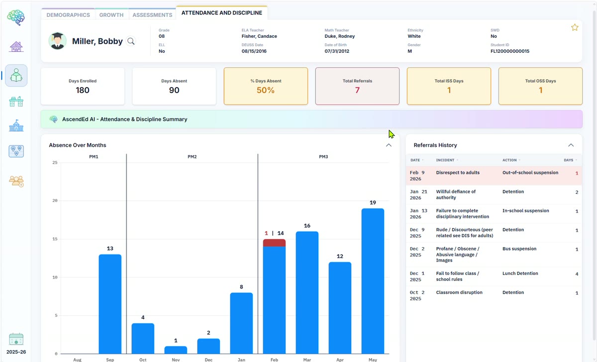Open the map locations sidebar icon

[16, 151]
